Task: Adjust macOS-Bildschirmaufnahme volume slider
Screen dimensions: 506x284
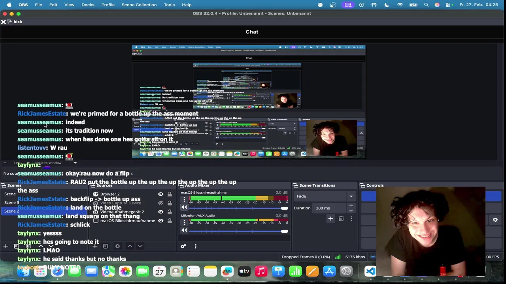Action: click(x=238, y=208)
